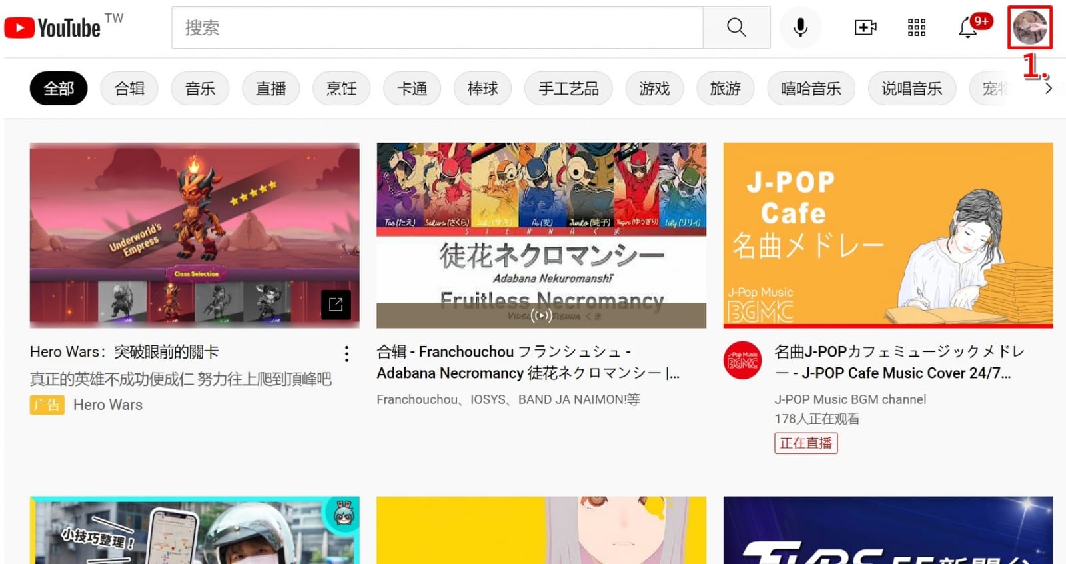
Task: Select the 烹饪 filter chip
Action: (341, 89)
